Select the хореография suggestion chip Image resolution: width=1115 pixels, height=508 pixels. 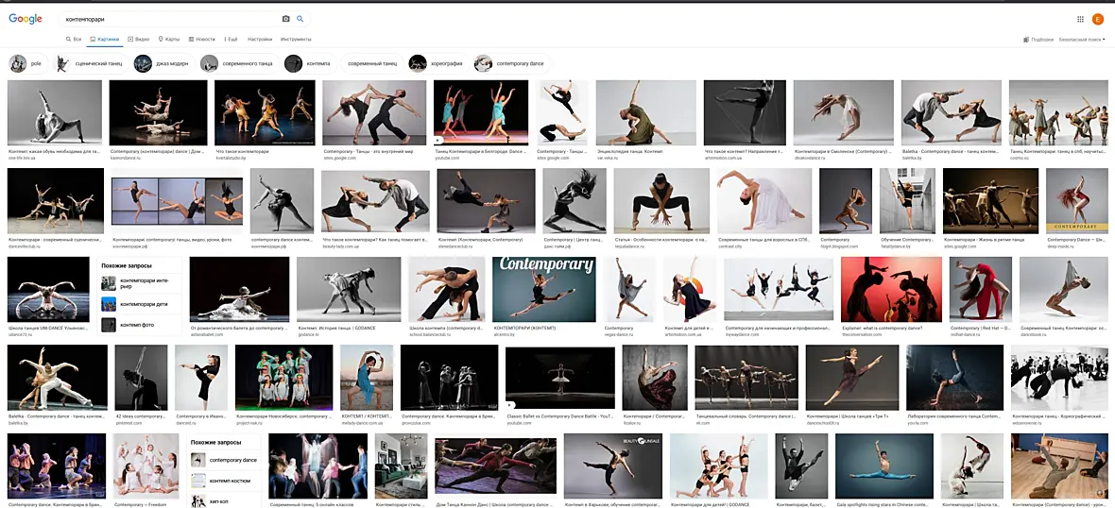coord(438,64)
